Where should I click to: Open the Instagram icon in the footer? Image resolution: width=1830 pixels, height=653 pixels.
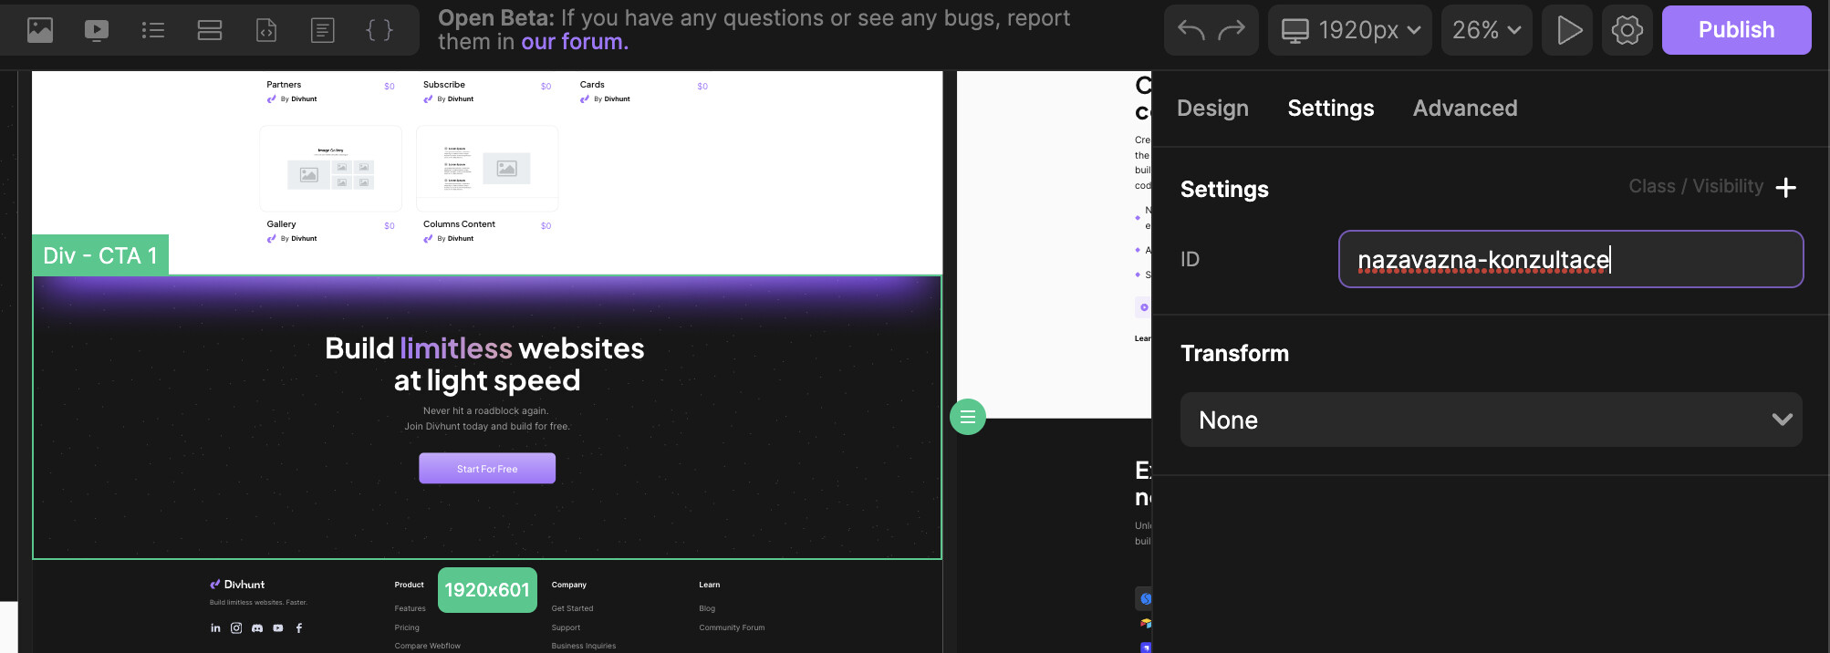point(236,627)
